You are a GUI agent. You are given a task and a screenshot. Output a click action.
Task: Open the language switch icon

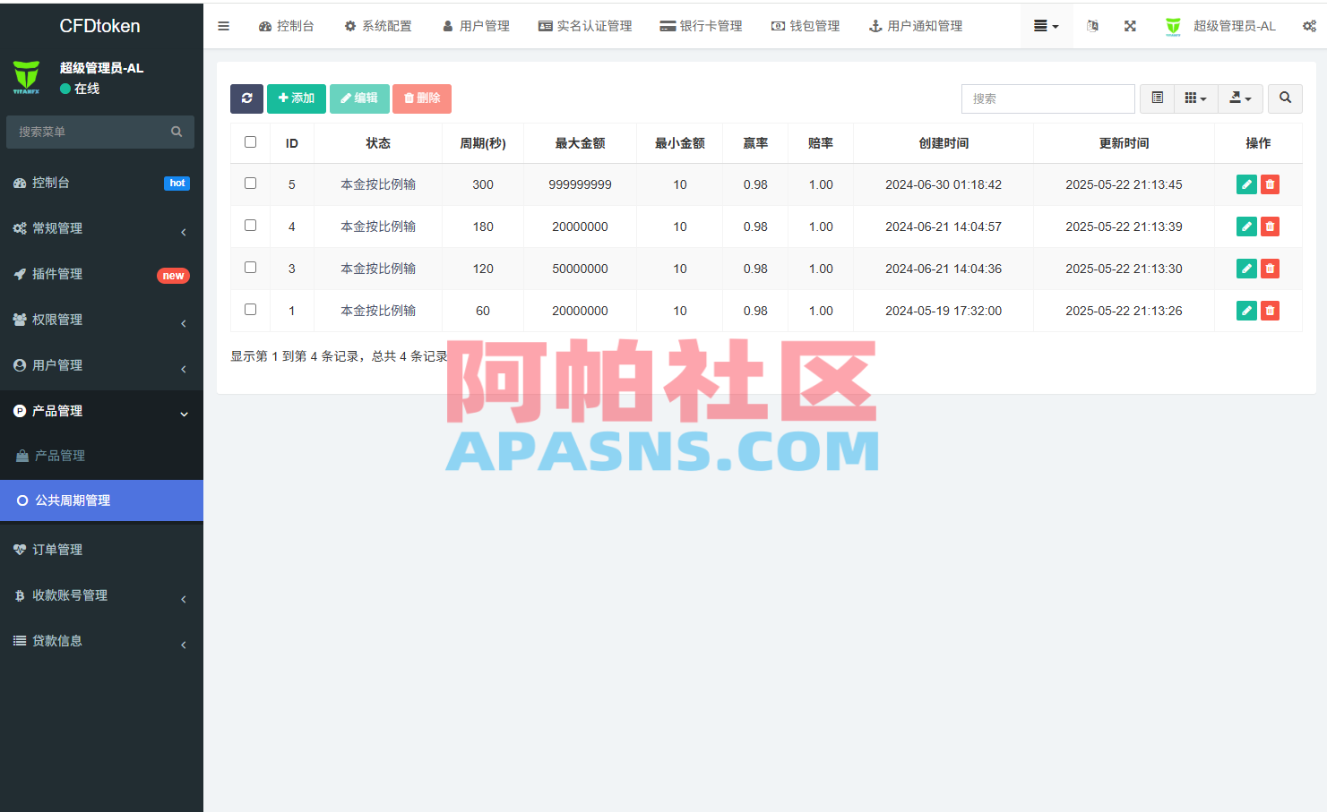[1092, 26]
